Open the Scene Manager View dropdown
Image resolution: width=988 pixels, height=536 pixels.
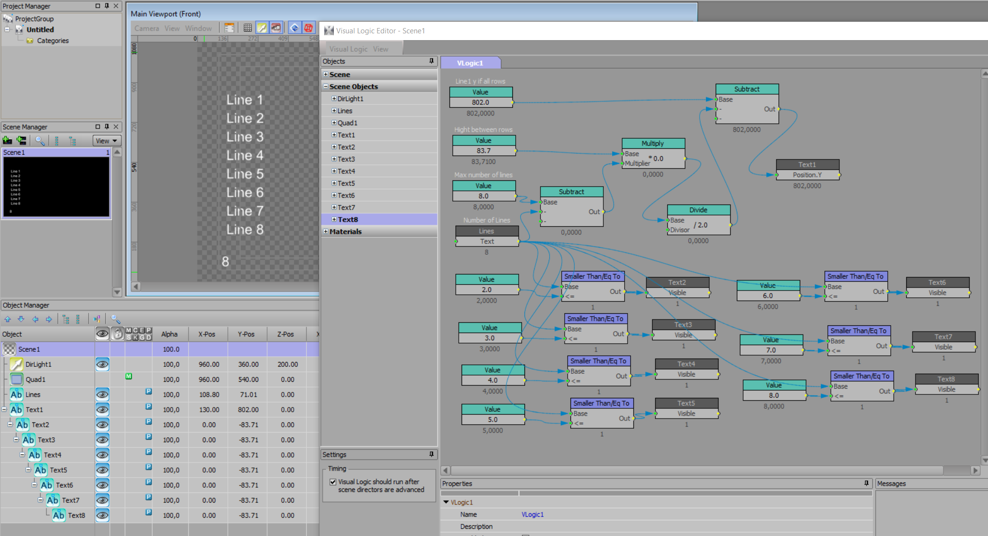coord(106,141)
